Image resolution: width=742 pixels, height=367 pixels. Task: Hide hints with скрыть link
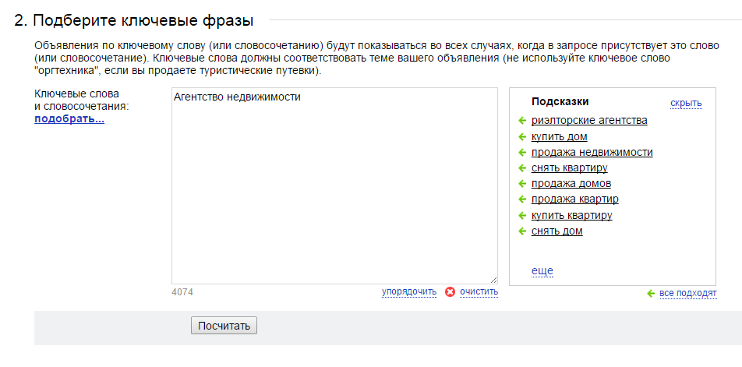686,103
